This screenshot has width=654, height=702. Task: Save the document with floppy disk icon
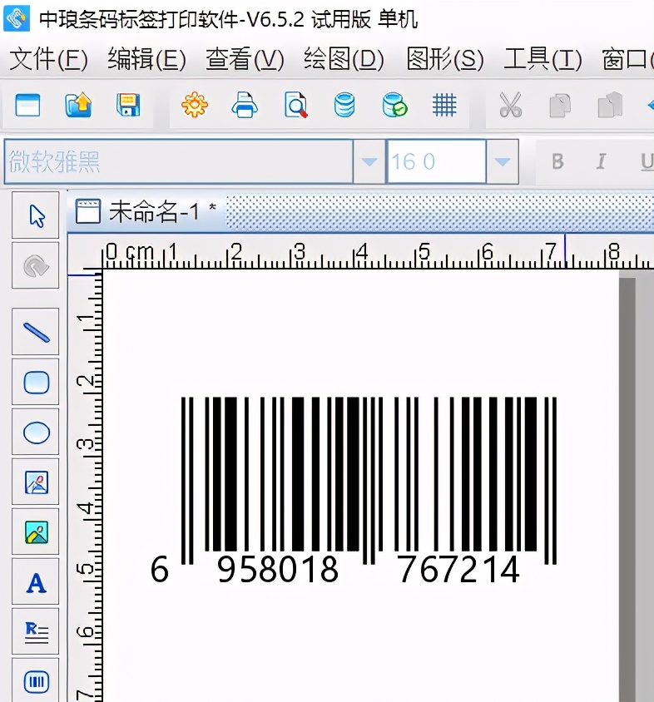pyautogui.click(x=128, y=106)
